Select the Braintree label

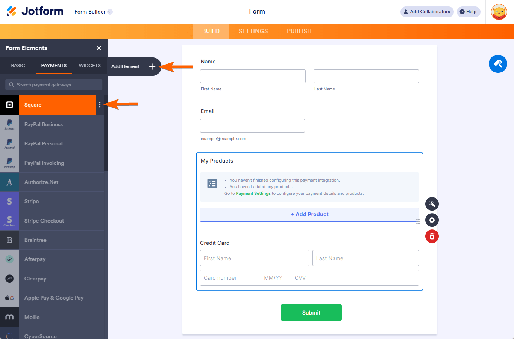click(35, 240)
